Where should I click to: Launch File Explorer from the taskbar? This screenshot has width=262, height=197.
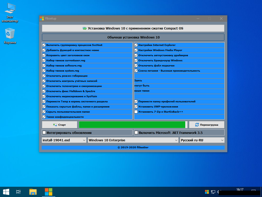(33, 192)
